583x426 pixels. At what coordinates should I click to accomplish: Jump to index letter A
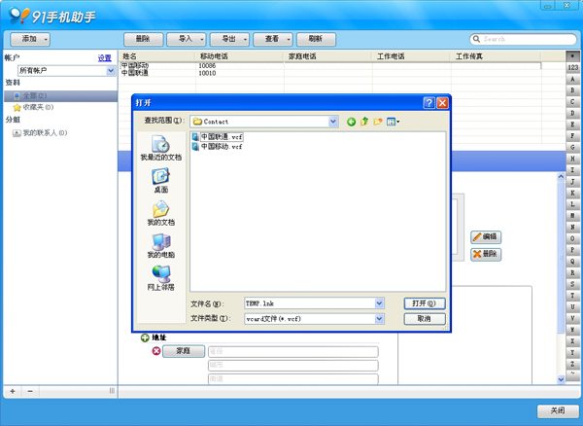coord(572,79)
